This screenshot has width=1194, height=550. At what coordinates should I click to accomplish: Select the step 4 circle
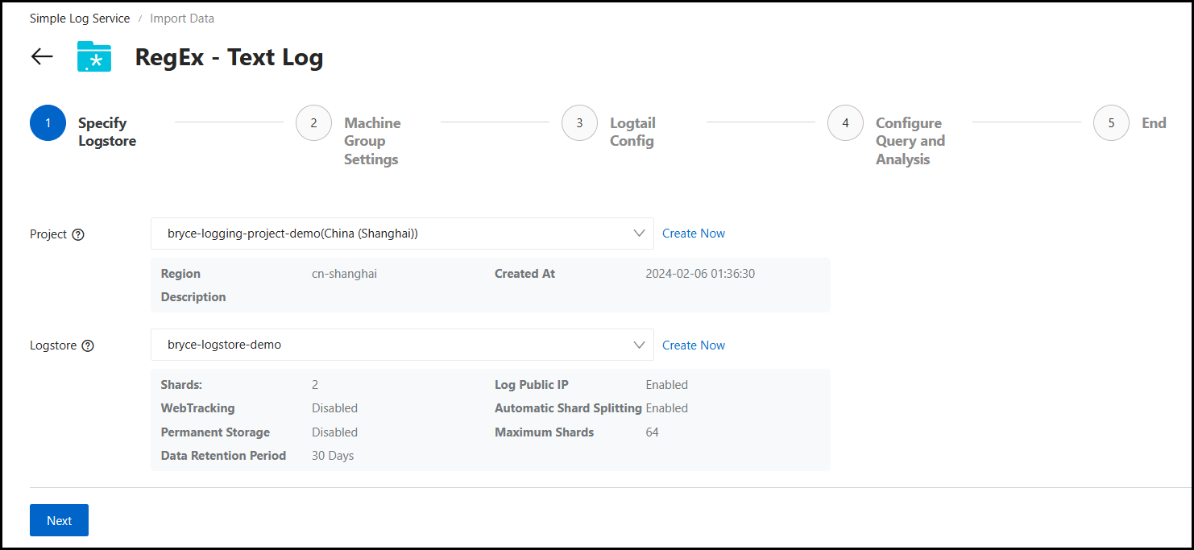click(845, 123)
